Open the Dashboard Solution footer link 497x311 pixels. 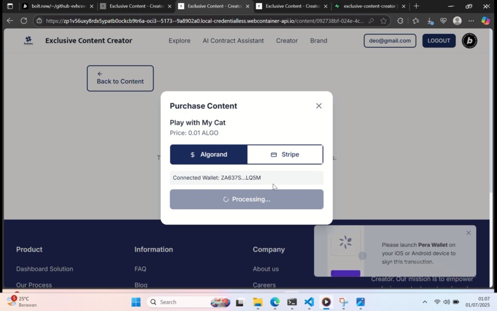coord(44,269)
